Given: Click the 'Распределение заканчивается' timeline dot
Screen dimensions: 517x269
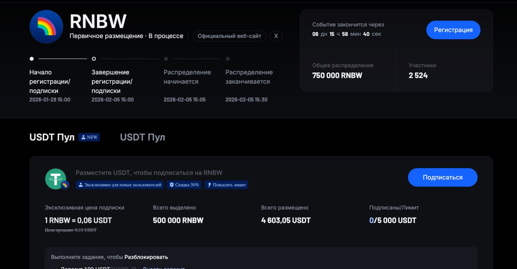Looking at the screenshot, I should point(228,59).
